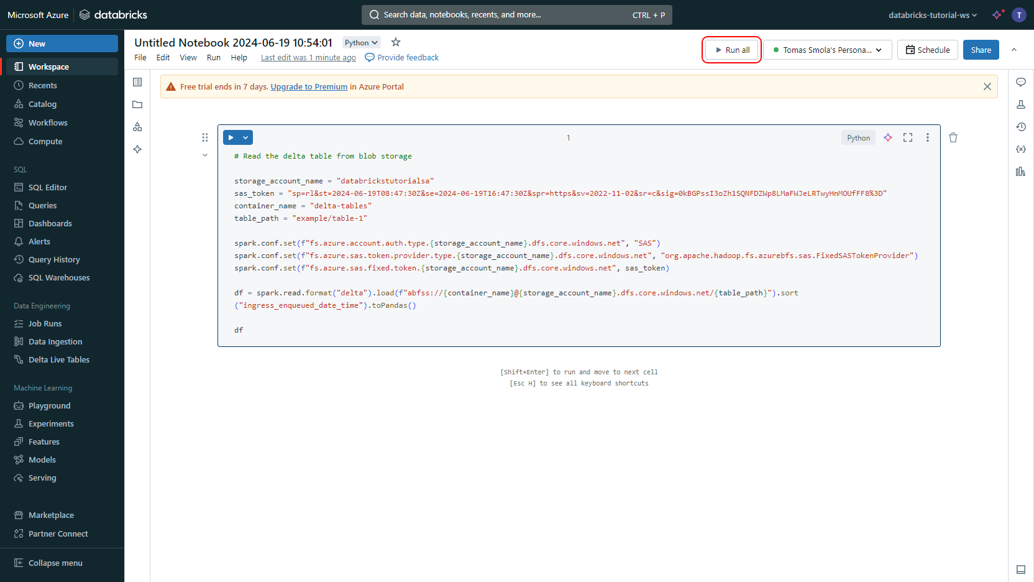Open the version history clock icon
The width and height of the screenshot is (1034, 582).
(1021, 127)
